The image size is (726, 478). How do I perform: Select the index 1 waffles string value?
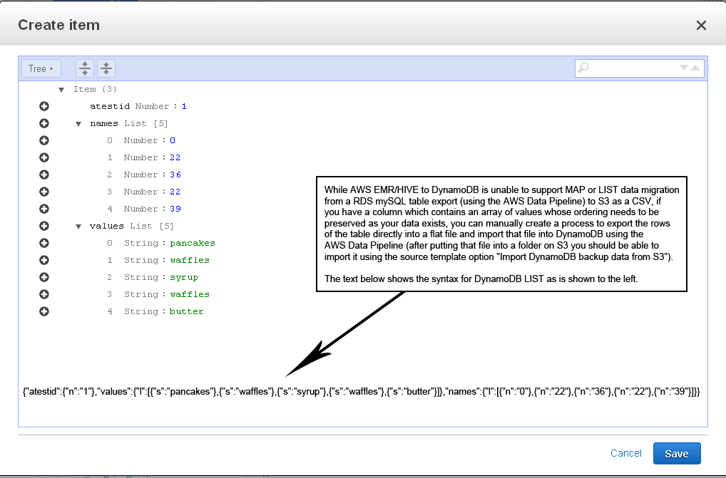190,260
